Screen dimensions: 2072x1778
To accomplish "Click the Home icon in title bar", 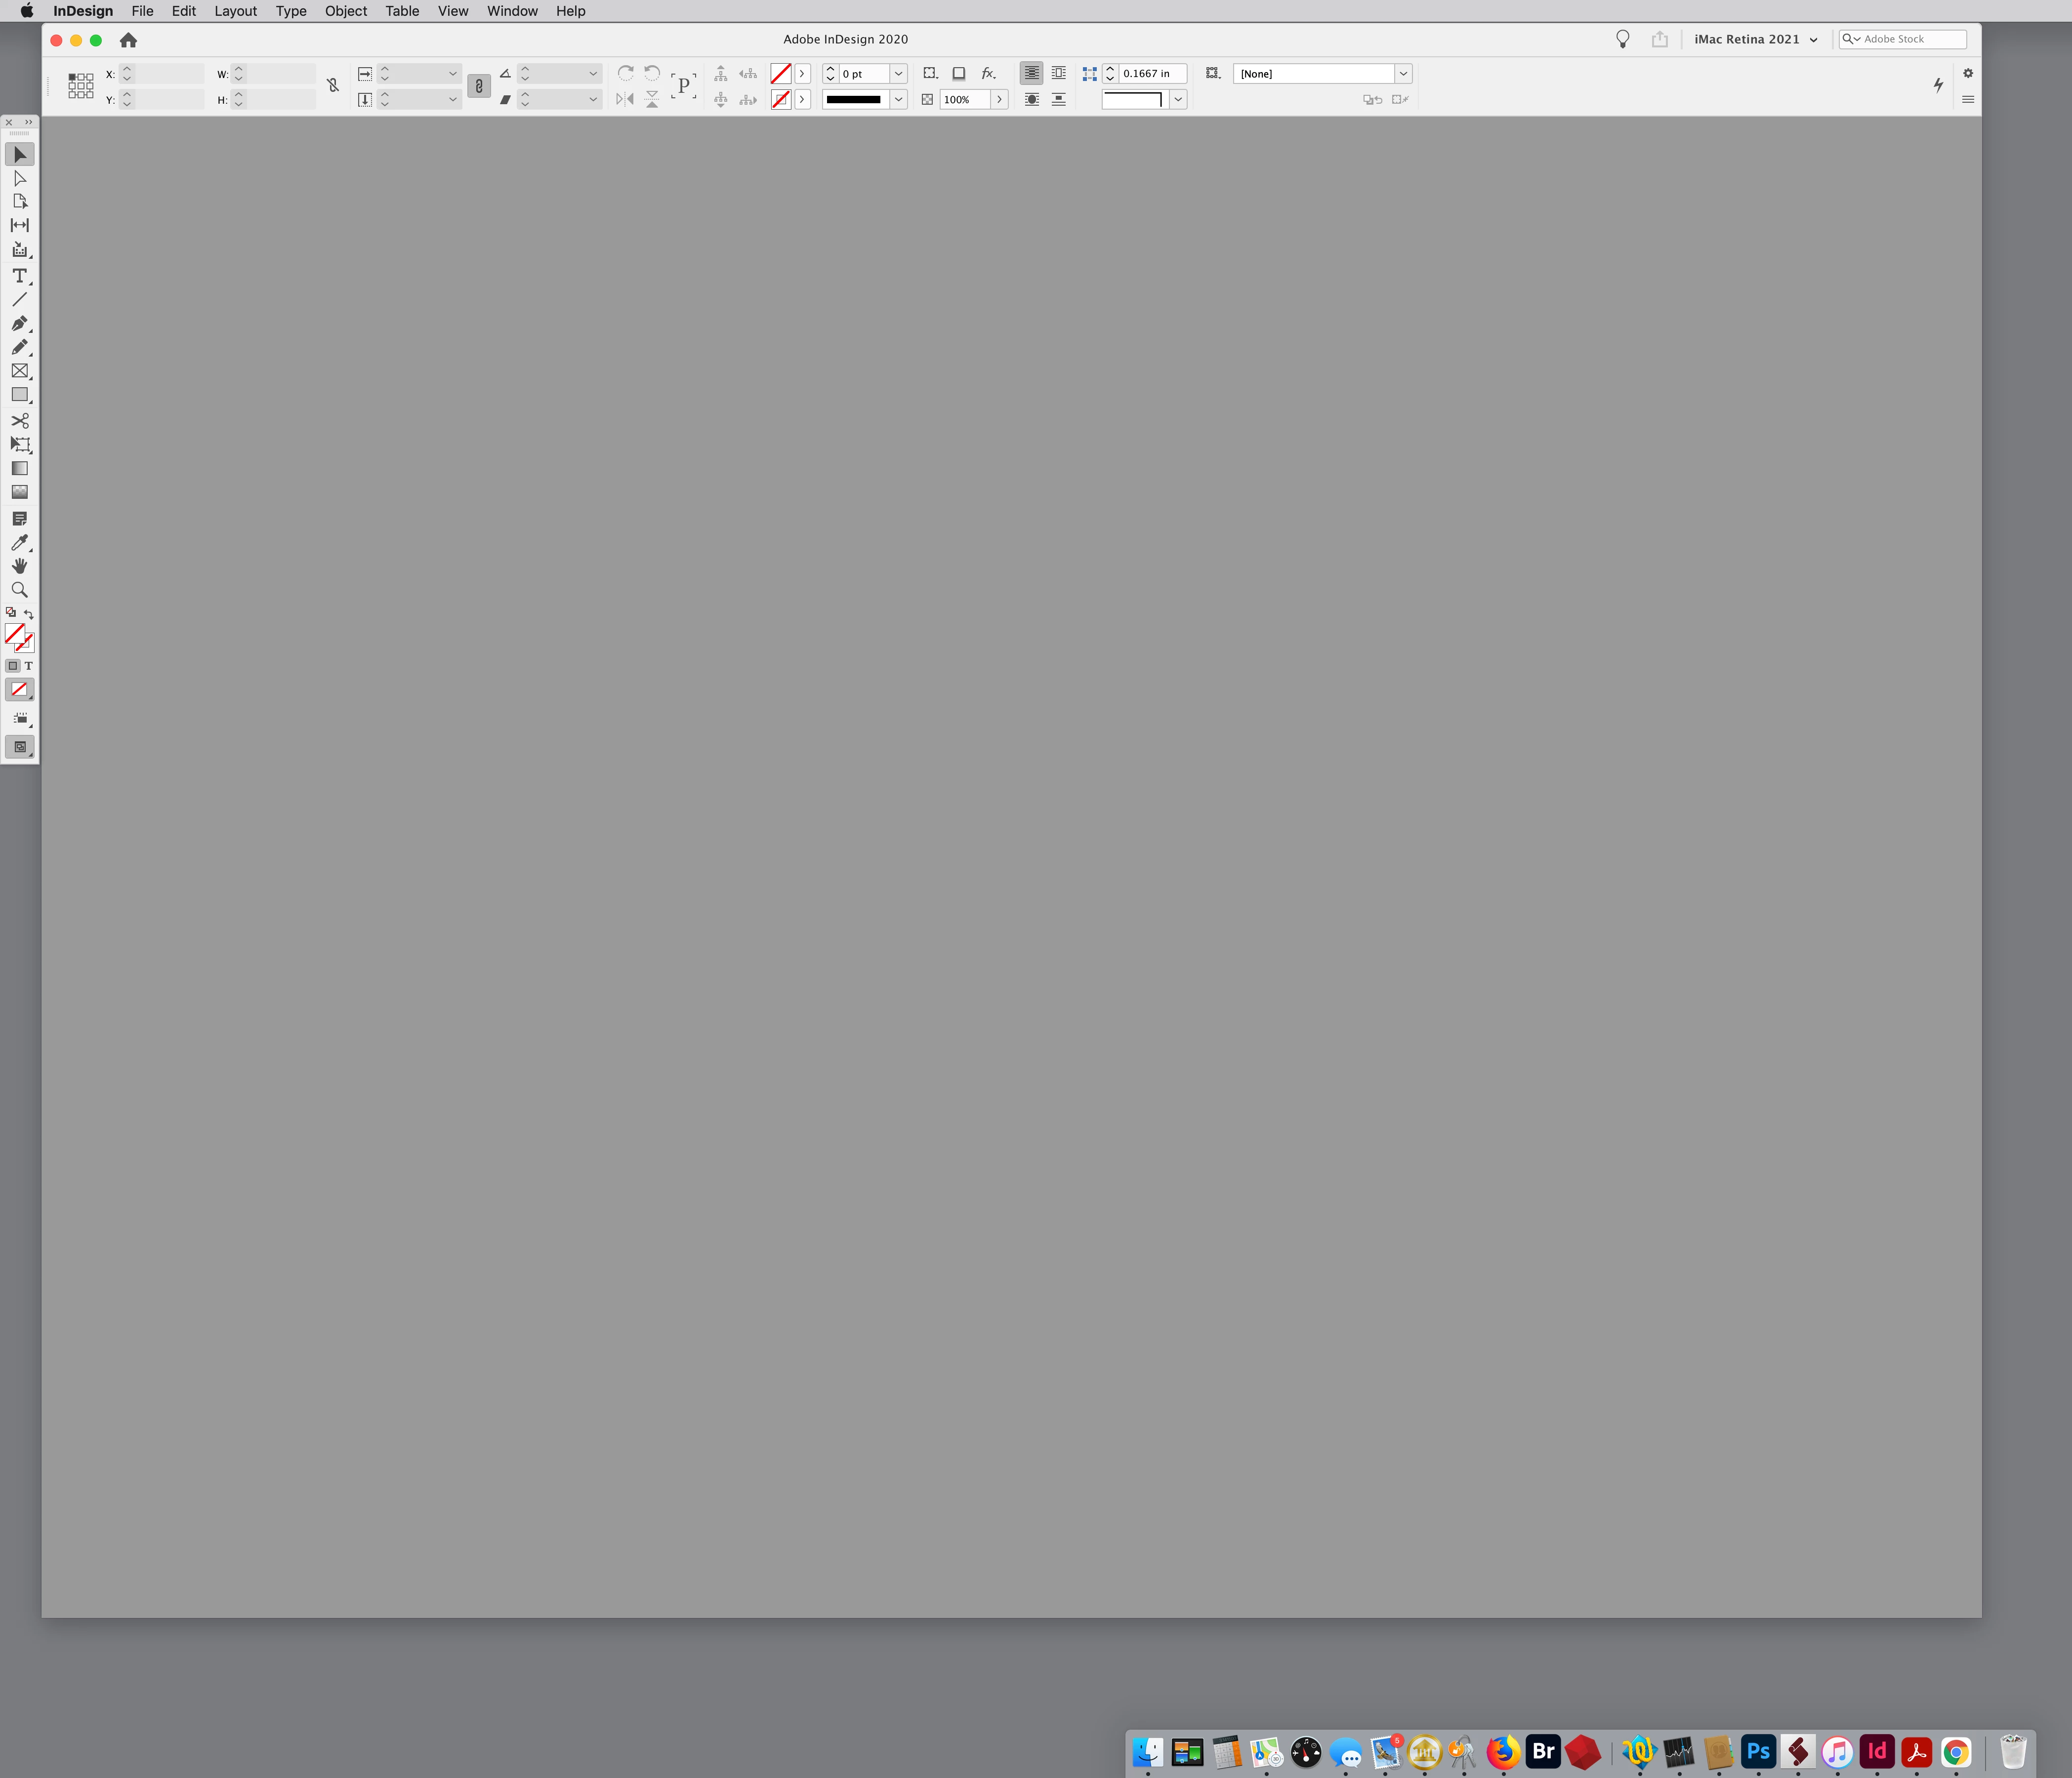I will click(128, 40).
